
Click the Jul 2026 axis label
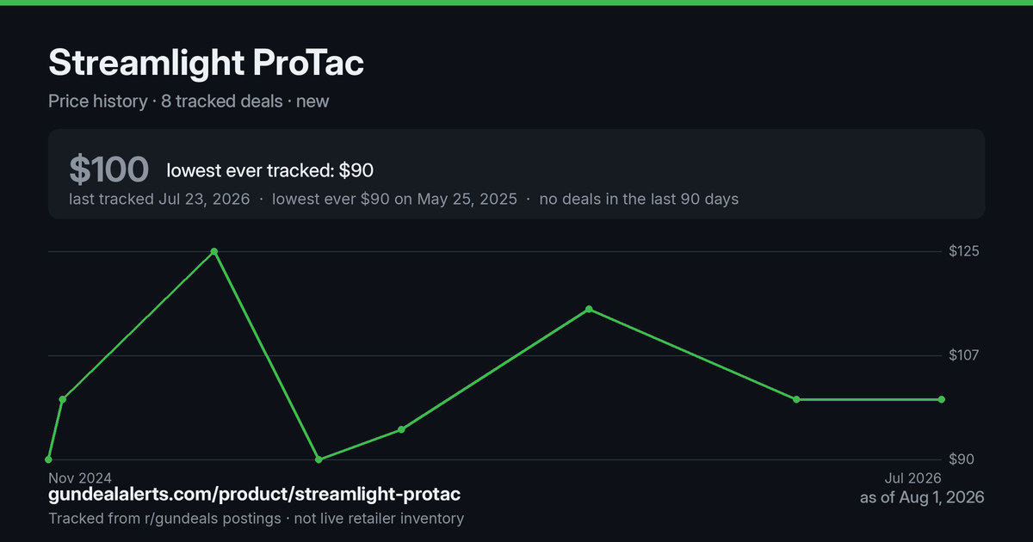pos(912,477)
